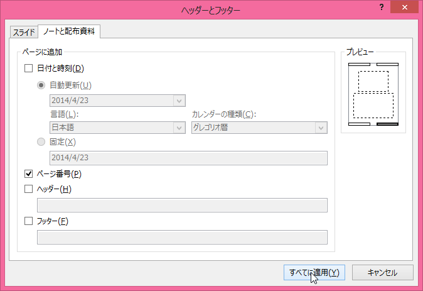This screenshot has width=423, height=291.
Task: Click the キャンセル button
Action: tap(382, 272)
